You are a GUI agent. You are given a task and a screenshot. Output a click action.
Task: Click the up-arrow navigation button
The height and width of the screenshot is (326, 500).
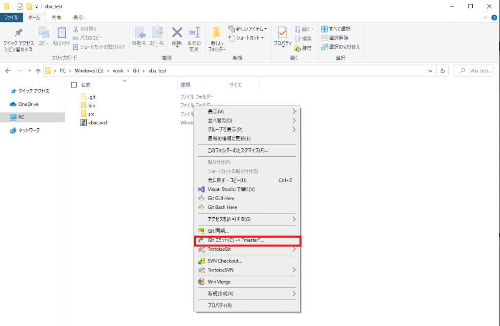click(x=38, y=70)
